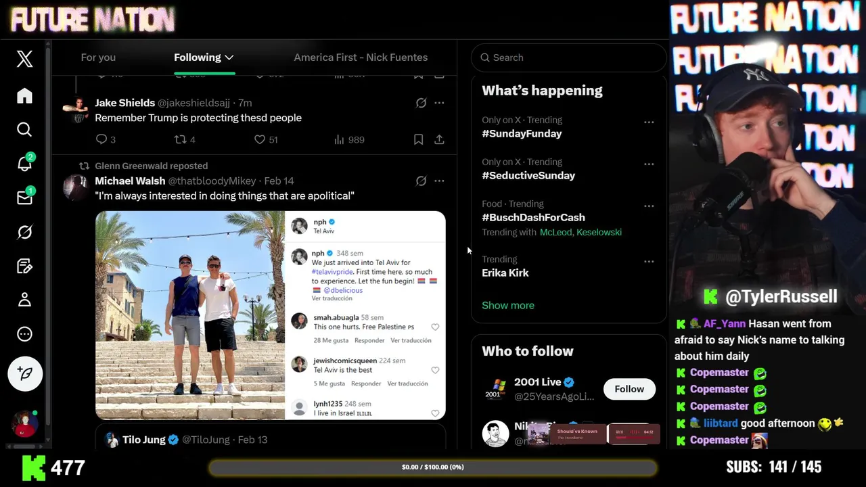The height and width of the screenshot is (487, 866).
Task: Open the #SeductiveSunday trend
Action: [528, 176]
